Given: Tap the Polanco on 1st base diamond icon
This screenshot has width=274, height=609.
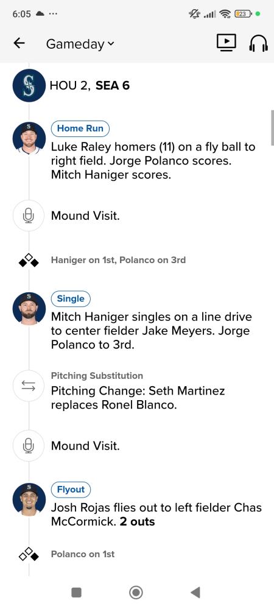Looking at the screenshot, I should click(x=29, y=554).
